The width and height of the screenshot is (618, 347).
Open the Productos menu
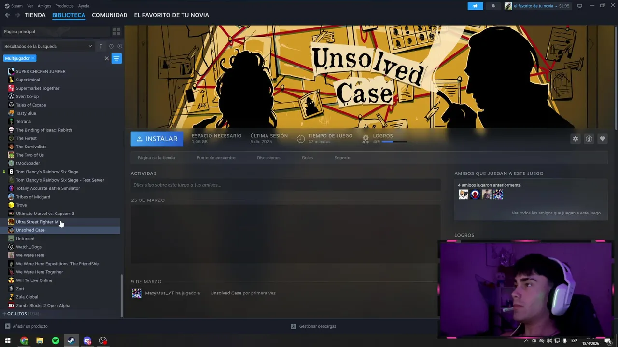pyautogui.click(x=64, y=6)
